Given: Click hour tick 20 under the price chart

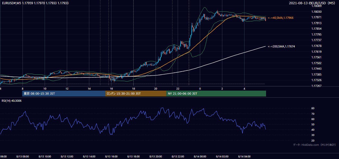Looking at the screenshot, I should coord(156,89).
